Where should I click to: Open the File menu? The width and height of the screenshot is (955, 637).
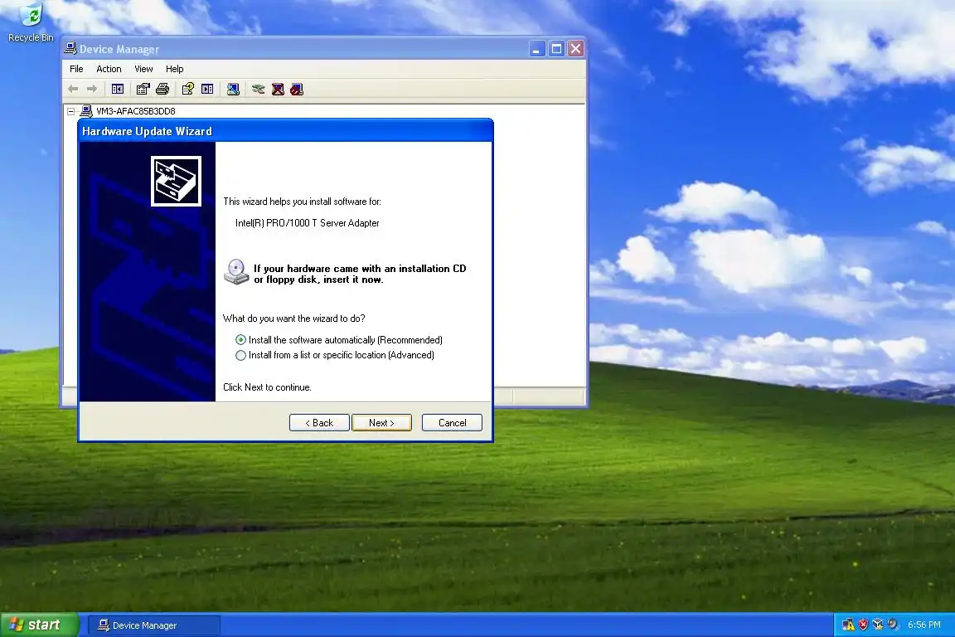(x=76, y=69)
